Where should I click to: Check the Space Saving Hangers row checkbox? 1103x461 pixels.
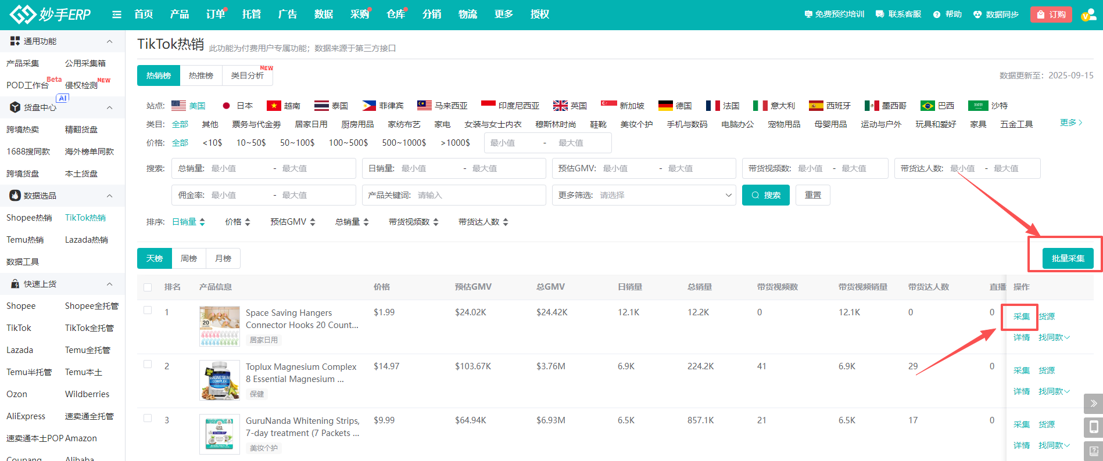(148, 311)
